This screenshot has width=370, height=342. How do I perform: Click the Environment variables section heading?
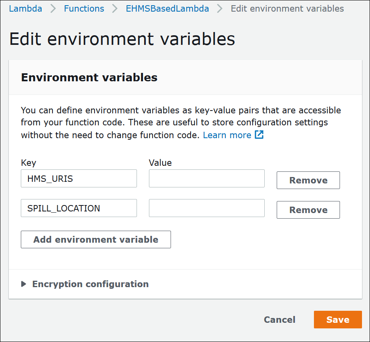coord(89,78)
